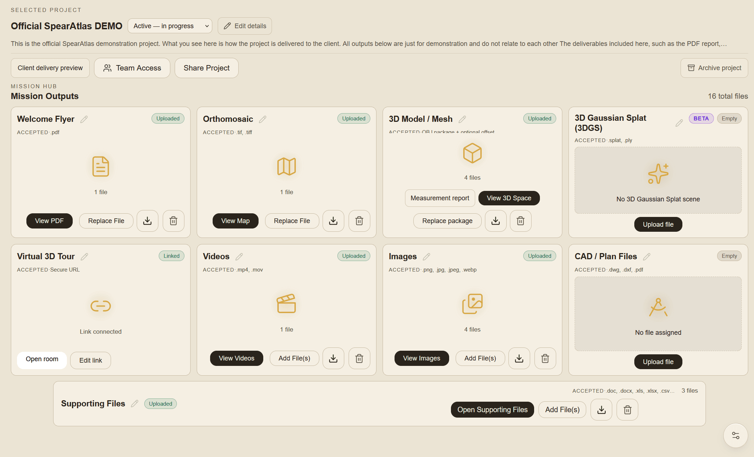The image size is (754, 457).
Task: Open the sliders settings floating button
Action: 736,435
